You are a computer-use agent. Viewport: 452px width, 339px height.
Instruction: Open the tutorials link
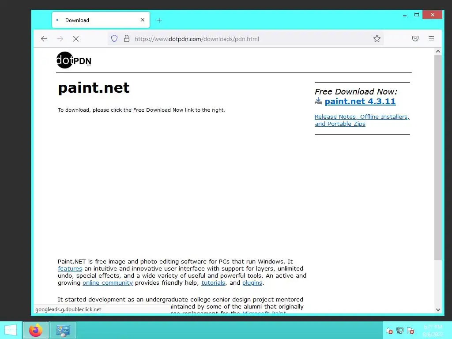213,283
